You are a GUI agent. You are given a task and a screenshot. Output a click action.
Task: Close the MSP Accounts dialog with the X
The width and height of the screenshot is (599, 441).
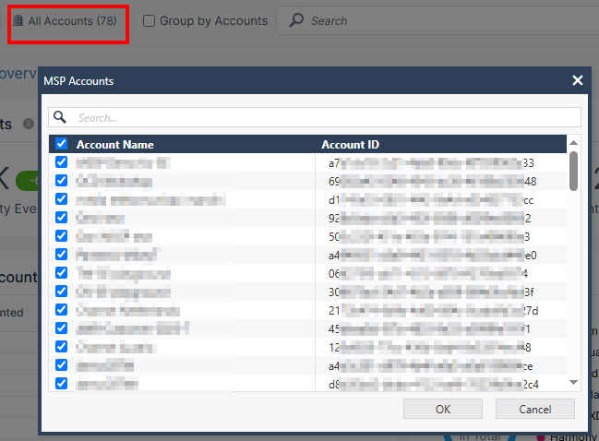coord(578,81)
